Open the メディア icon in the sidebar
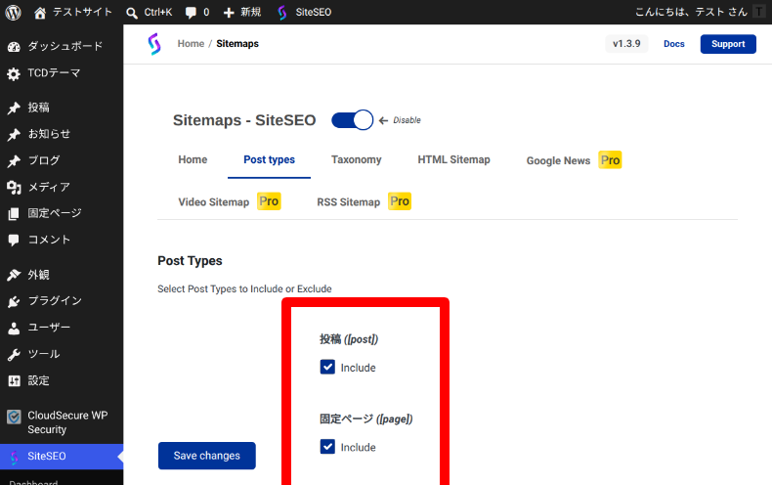Screen dimensions: 772x485 point(14,188)
